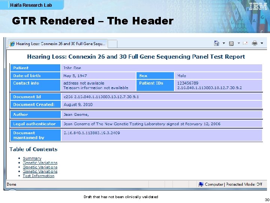The height and width of the screenshot is (203, 270).
Task: Click the Internet Explorer icon on tab
Action: coord(12,44)
